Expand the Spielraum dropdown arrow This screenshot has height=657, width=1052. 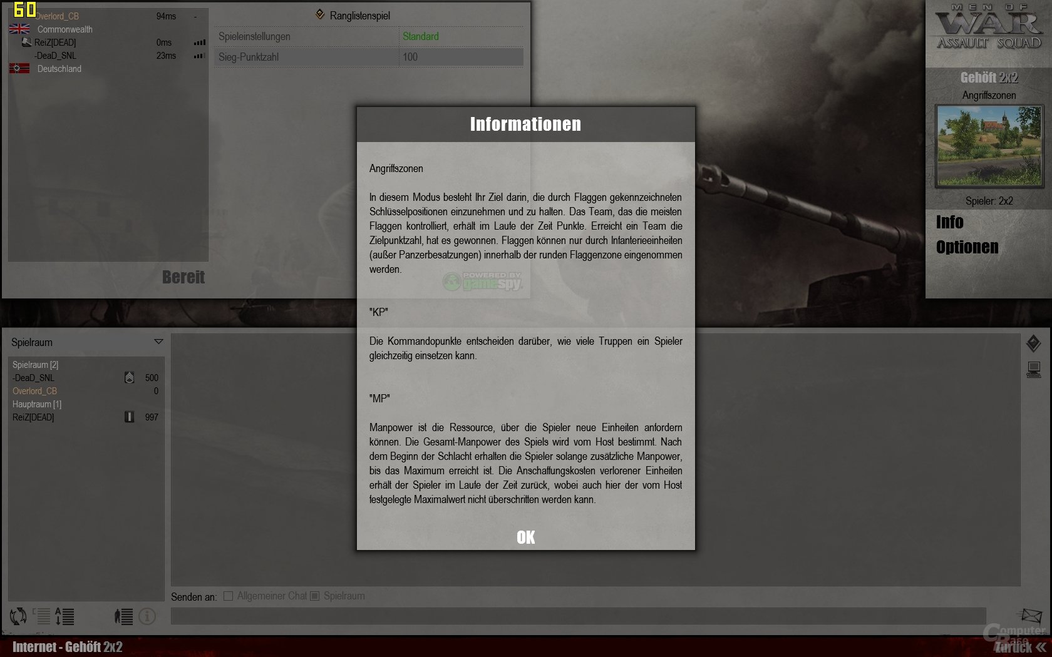pyautogui.click(x=158, y=342)
